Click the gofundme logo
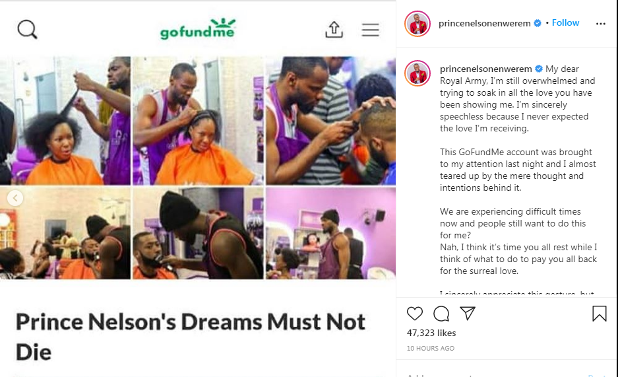Viewport: 618px width, 377px height. [198, 29]
